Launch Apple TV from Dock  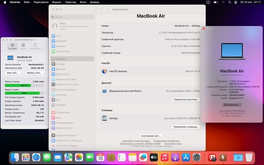pos(154,157)
